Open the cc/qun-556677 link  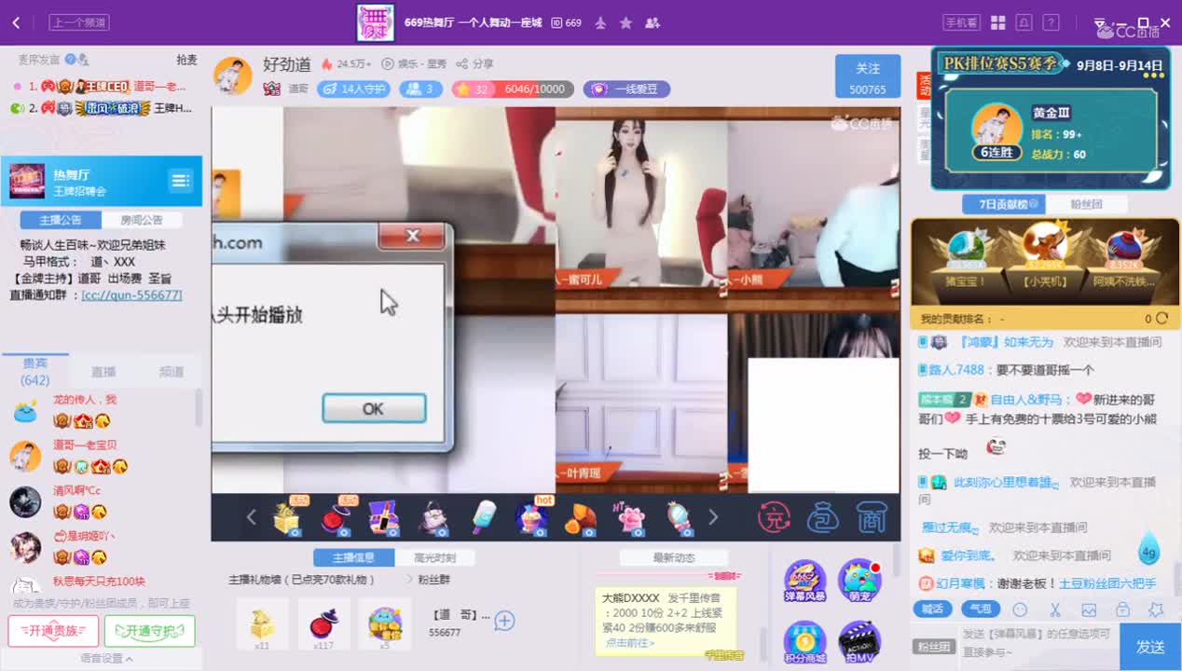point(131,294)
